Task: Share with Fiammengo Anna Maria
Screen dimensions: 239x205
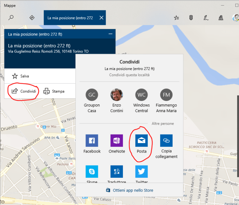Action: tap(166, 101)
